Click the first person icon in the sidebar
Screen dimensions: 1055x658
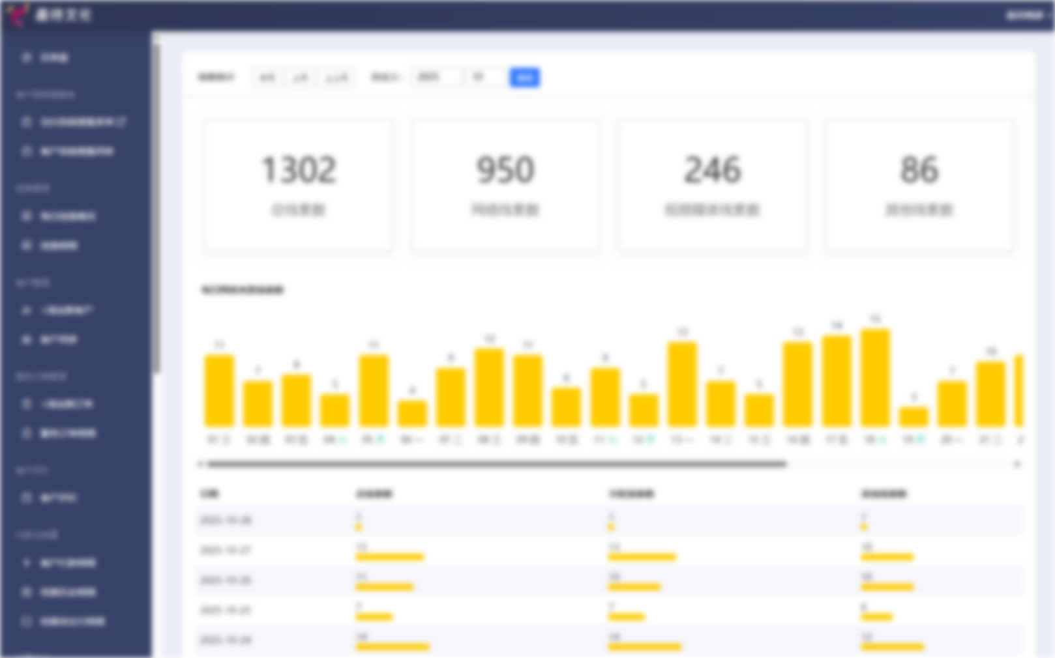[27, 311]
